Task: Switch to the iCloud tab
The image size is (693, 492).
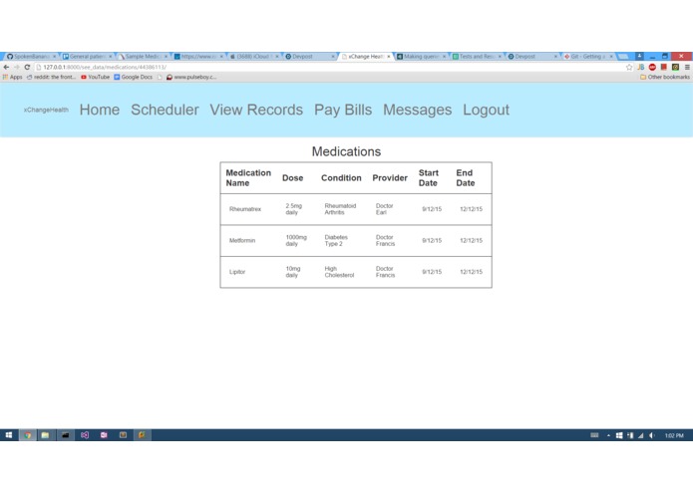Action: pyautogui.click(x=254, y=57)
